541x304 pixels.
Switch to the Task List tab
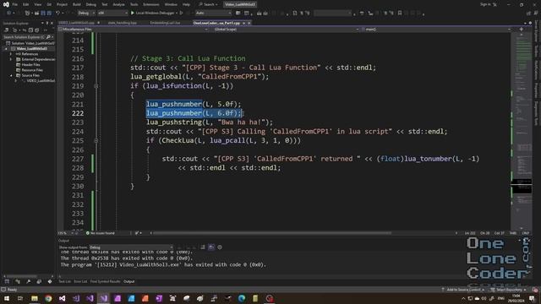tap(64, 281)
